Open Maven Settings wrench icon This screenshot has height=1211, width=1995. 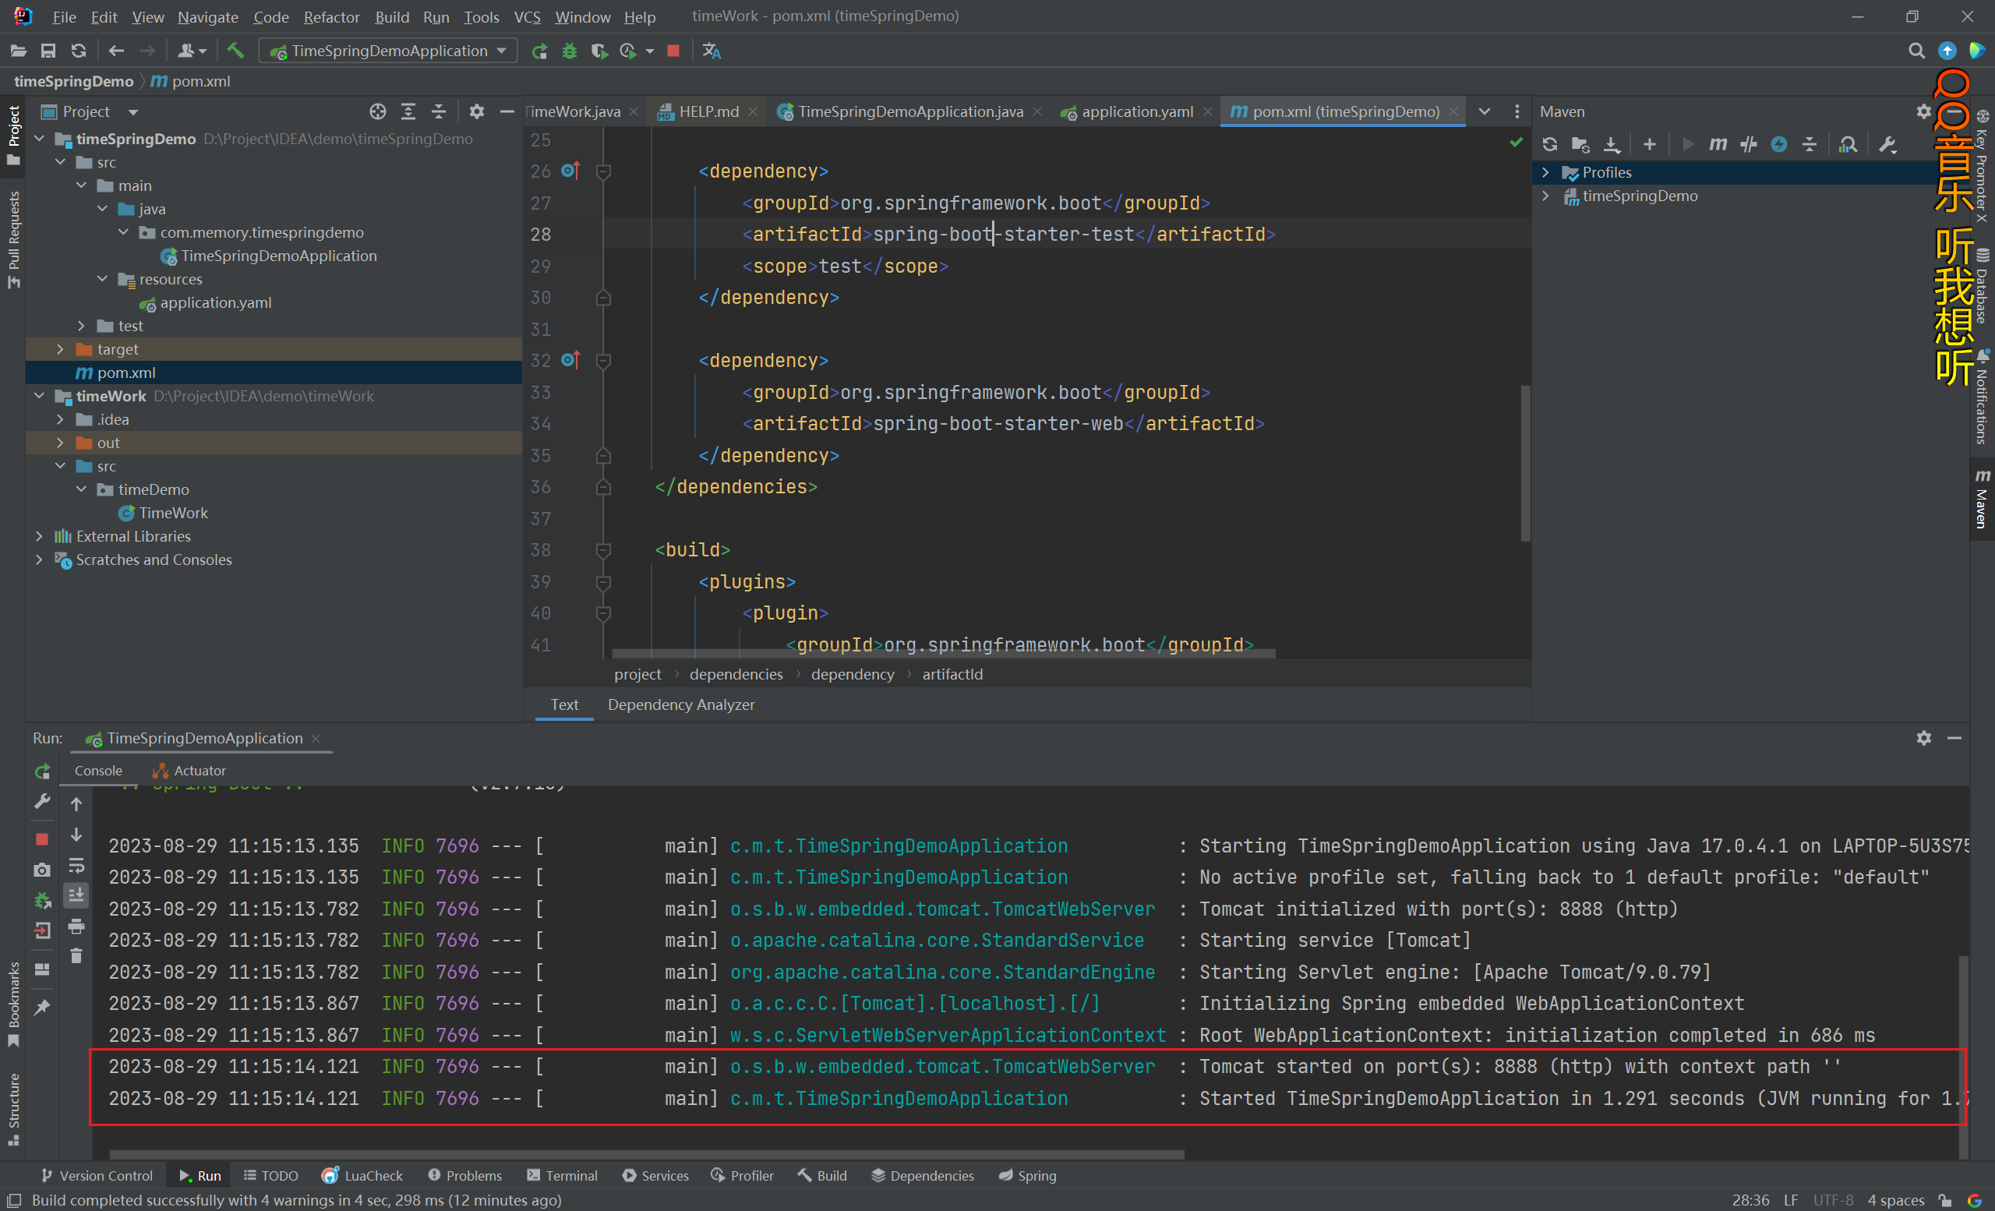(1887, 144)
